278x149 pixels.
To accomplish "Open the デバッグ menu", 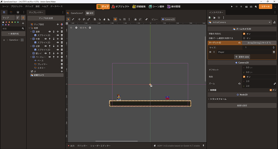I will (29, 6).
